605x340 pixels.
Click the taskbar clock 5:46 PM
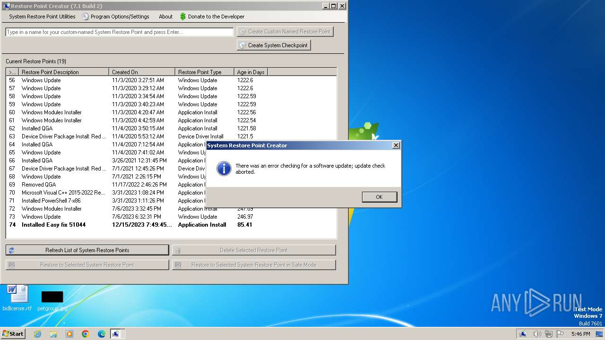click(x=580, y=334)
